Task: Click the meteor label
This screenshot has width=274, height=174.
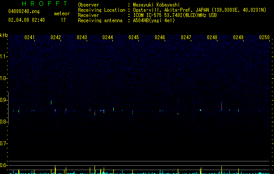Action: tap(62, 13)
